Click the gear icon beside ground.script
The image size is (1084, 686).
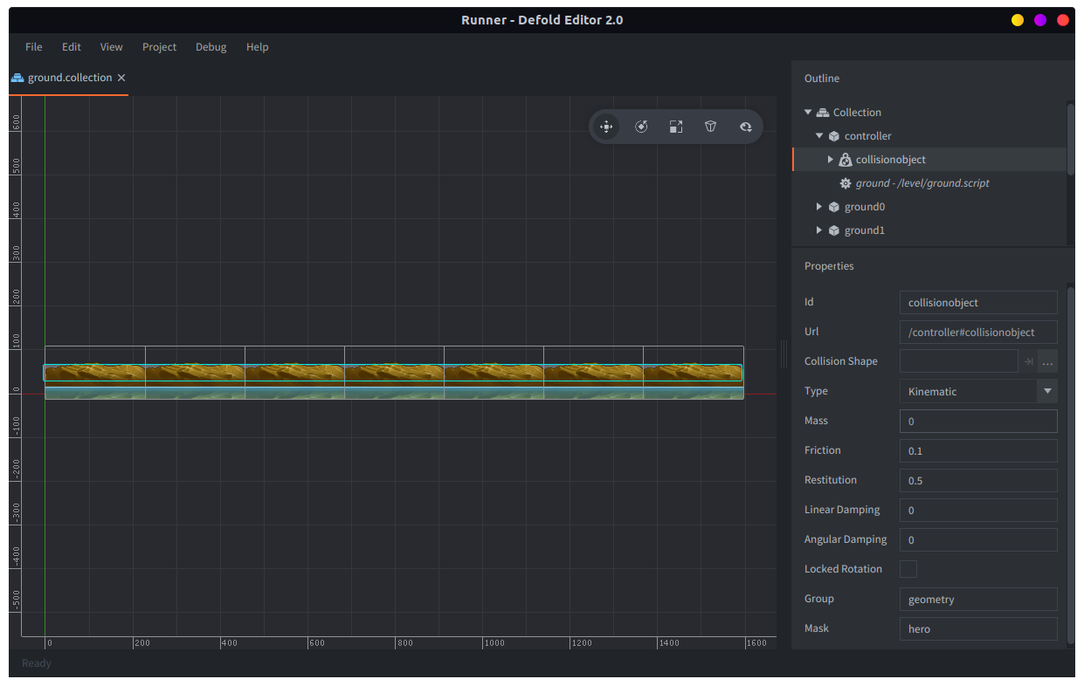pyautogui.click(x=845, y=183)
